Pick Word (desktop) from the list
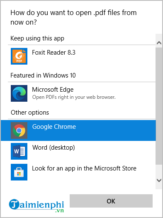Image resolution: width=163 pixels, height=218 pixels. pos(78,151)
